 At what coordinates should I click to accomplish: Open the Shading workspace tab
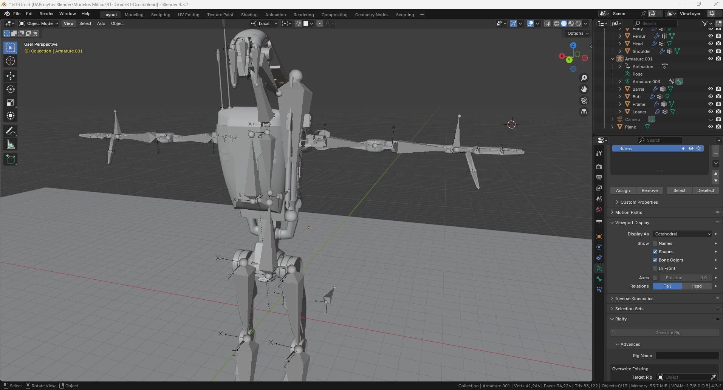coord(249,15)
